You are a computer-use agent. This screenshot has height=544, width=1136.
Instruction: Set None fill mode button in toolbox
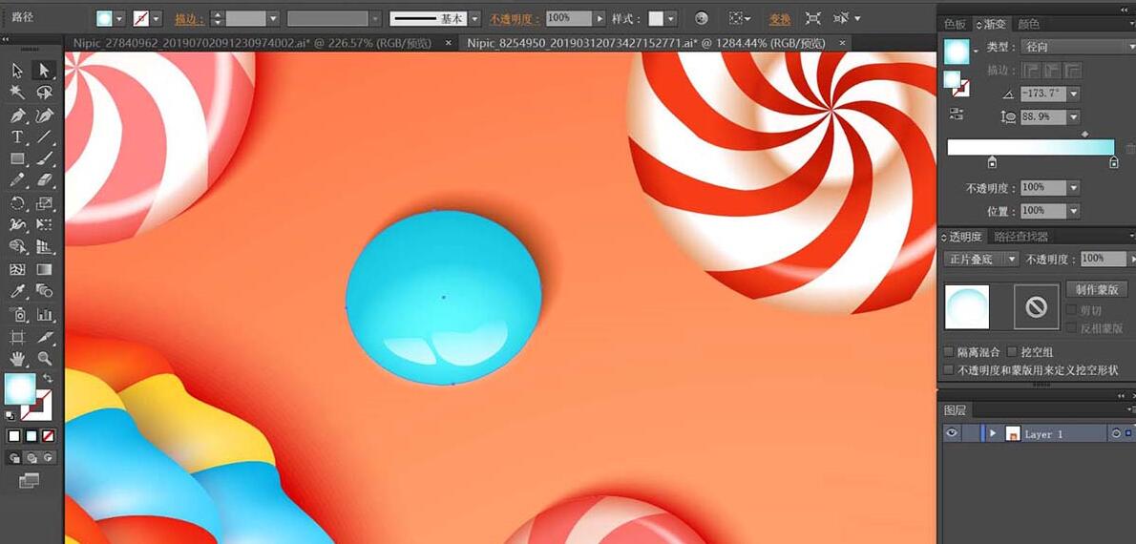(49, 435)
